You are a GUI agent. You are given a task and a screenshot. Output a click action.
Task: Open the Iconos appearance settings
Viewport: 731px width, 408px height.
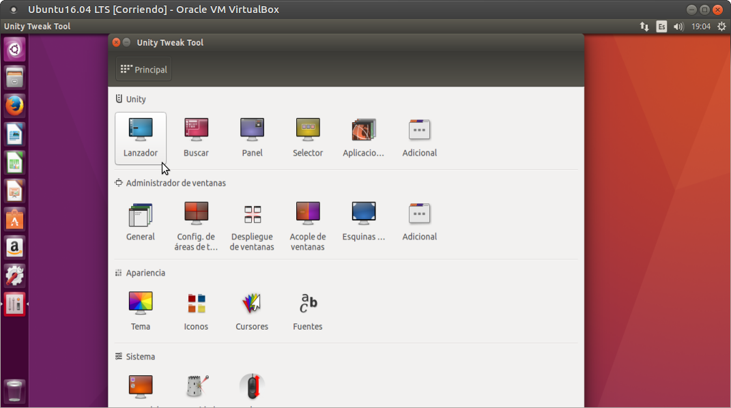[x=197, y=312]
